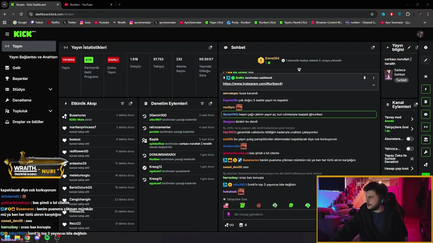Toggle the camera widget in right sidebar

(x=426, y=139)
